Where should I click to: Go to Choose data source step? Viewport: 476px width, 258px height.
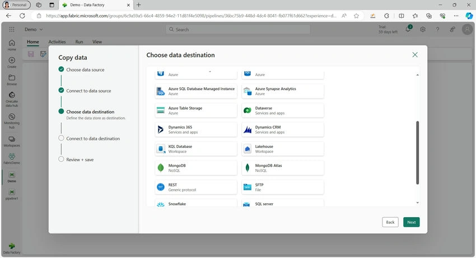point(81,69)
